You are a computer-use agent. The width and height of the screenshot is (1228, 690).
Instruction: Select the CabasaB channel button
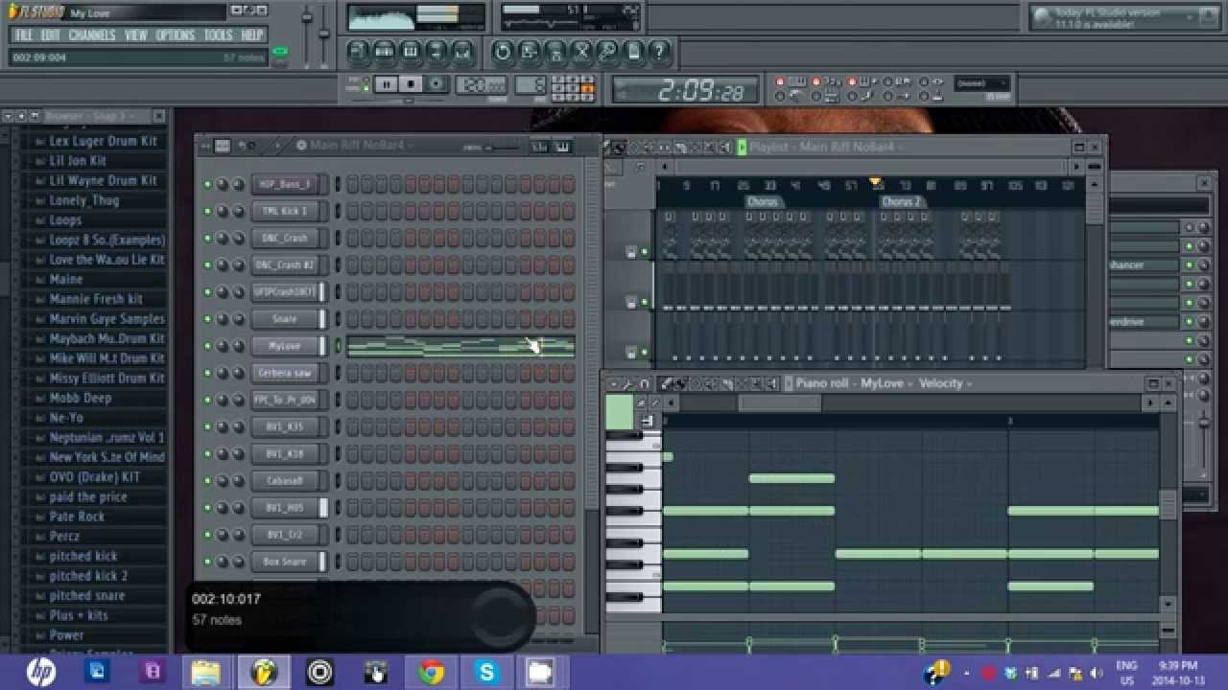(285, 481)
